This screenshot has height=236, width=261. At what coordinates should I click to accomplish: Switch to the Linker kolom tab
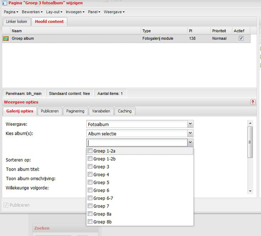pos(17,21)
